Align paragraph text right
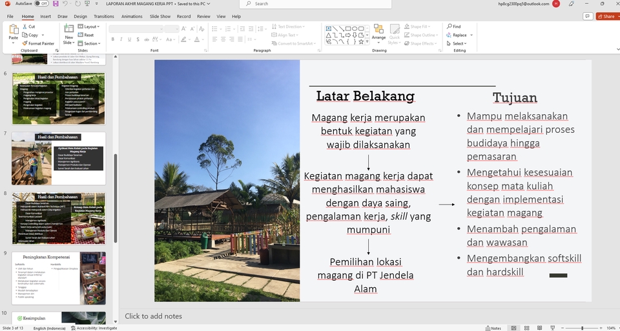 pyautogui.click(x=232, y=39)
